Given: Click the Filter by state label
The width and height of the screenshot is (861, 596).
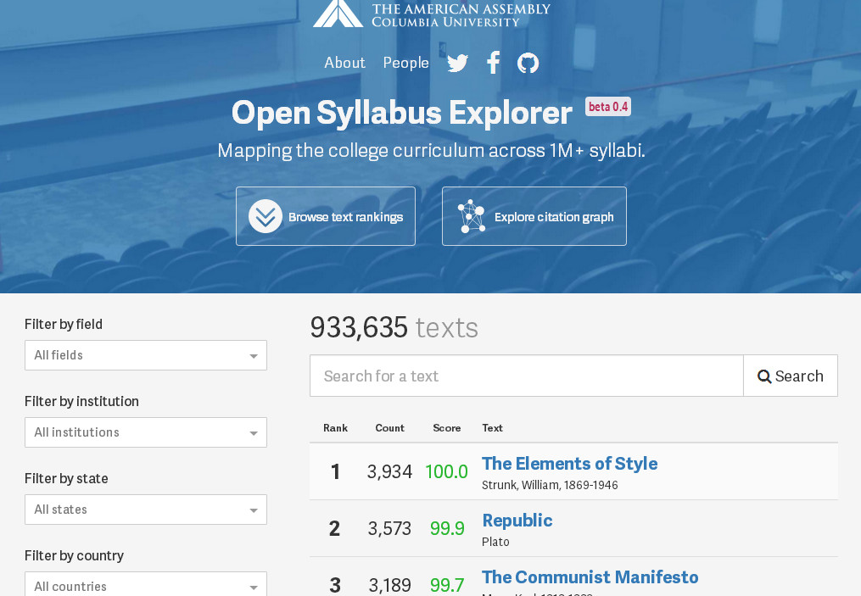Looking at the screenshot, I should click(66, 478).
